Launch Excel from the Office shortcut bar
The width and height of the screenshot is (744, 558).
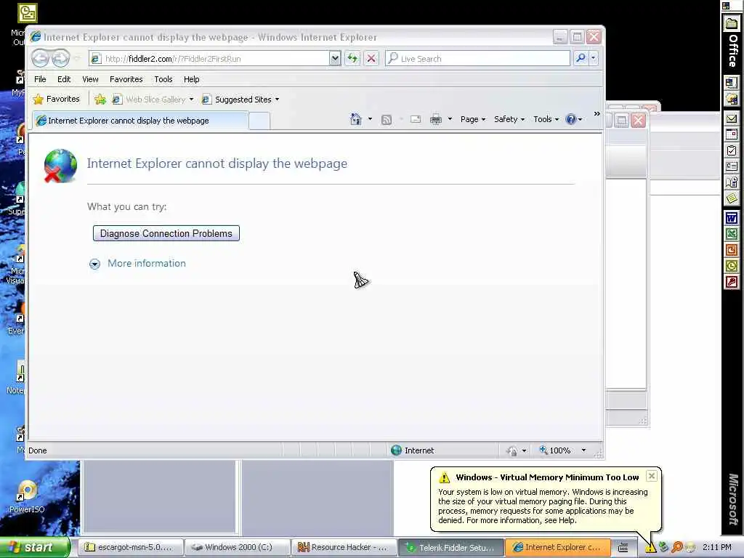click(x=731, y=234)
